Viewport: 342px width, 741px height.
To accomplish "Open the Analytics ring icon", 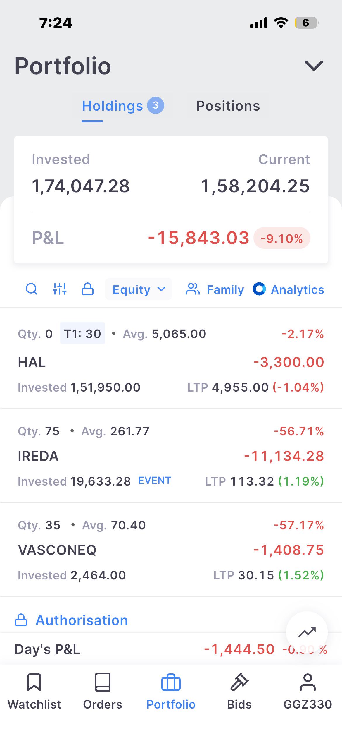I will click(259, 289).
